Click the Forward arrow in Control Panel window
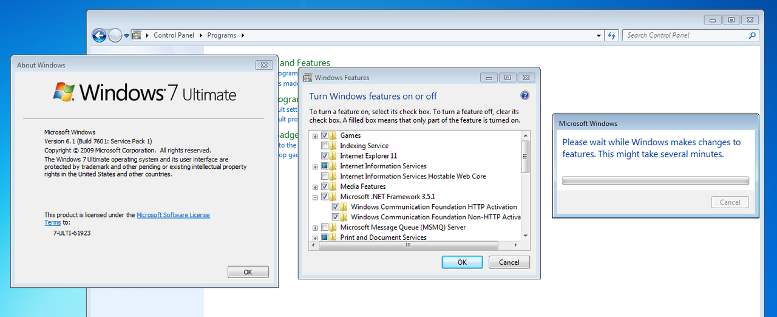Screen dimensions: 777x317 pyautogui.click(x=115, y=35)
